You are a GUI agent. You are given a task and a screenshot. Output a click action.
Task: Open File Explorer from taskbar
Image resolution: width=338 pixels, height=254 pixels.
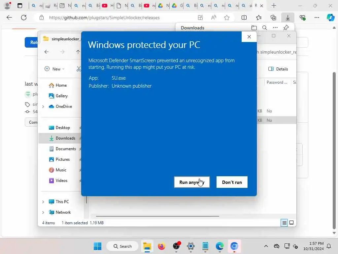(x=147, y=246)
